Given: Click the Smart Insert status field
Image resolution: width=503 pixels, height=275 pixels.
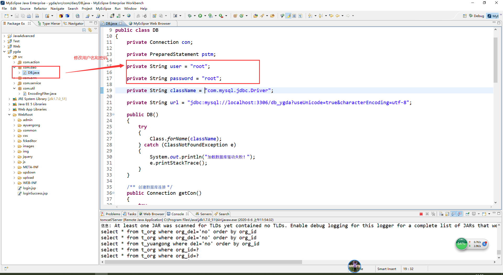Looking at the screenshot, I should 387,269.
